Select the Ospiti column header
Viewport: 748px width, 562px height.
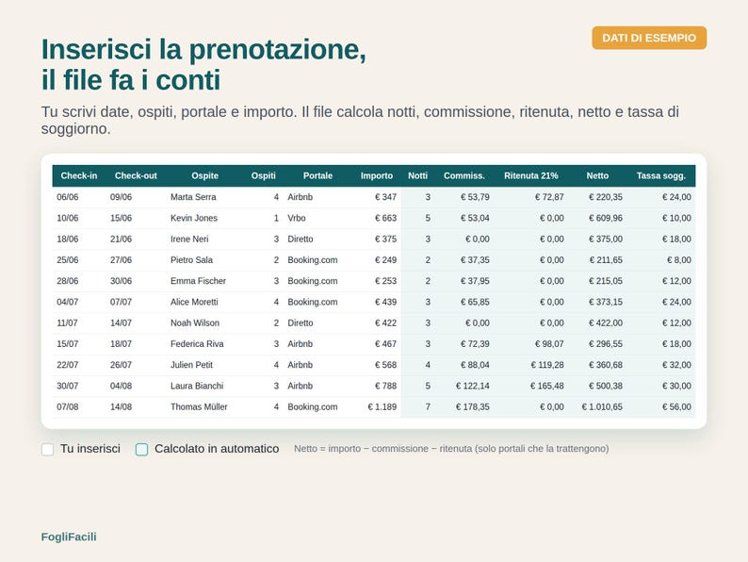[x=264, y=175]
